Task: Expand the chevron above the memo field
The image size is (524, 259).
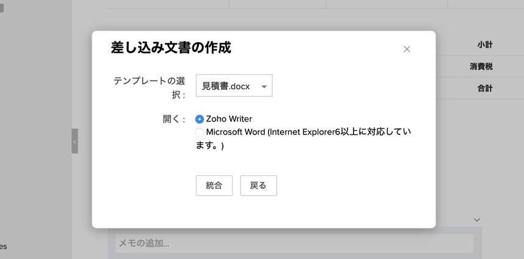Action: tap(477, 220)
